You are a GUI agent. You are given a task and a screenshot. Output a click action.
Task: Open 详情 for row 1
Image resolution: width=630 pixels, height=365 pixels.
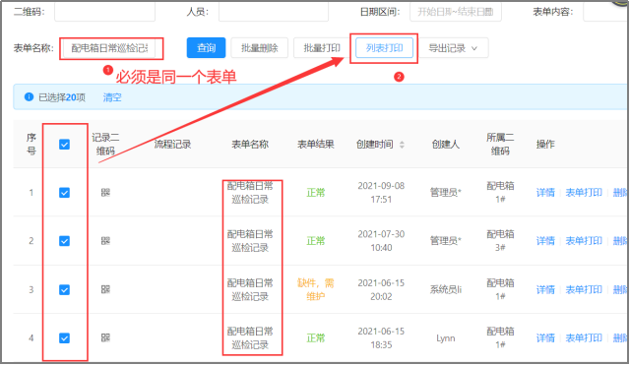[545, 193]
